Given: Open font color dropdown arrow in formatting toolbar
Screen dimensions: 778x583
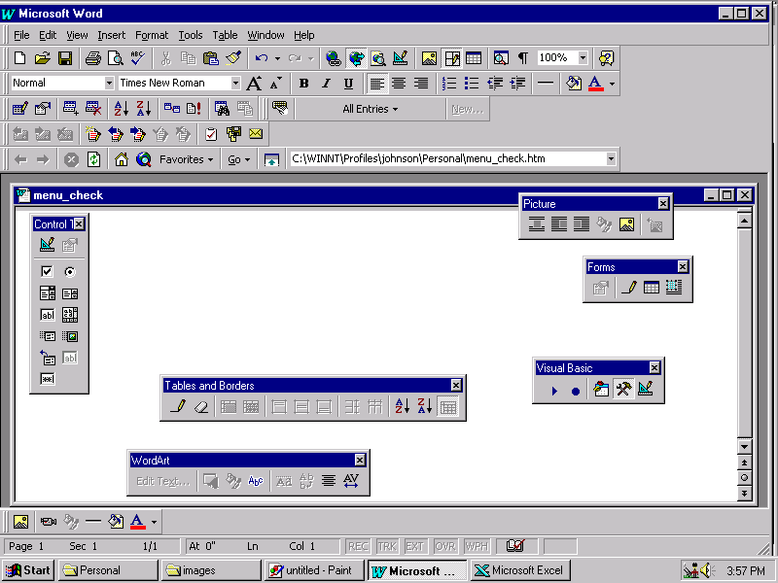Looking at the screenshot, I should click(x=613, y=84).
